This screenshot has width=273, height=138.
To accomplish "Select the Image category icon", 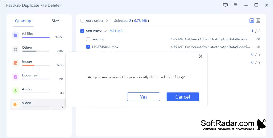I will 15,63.
